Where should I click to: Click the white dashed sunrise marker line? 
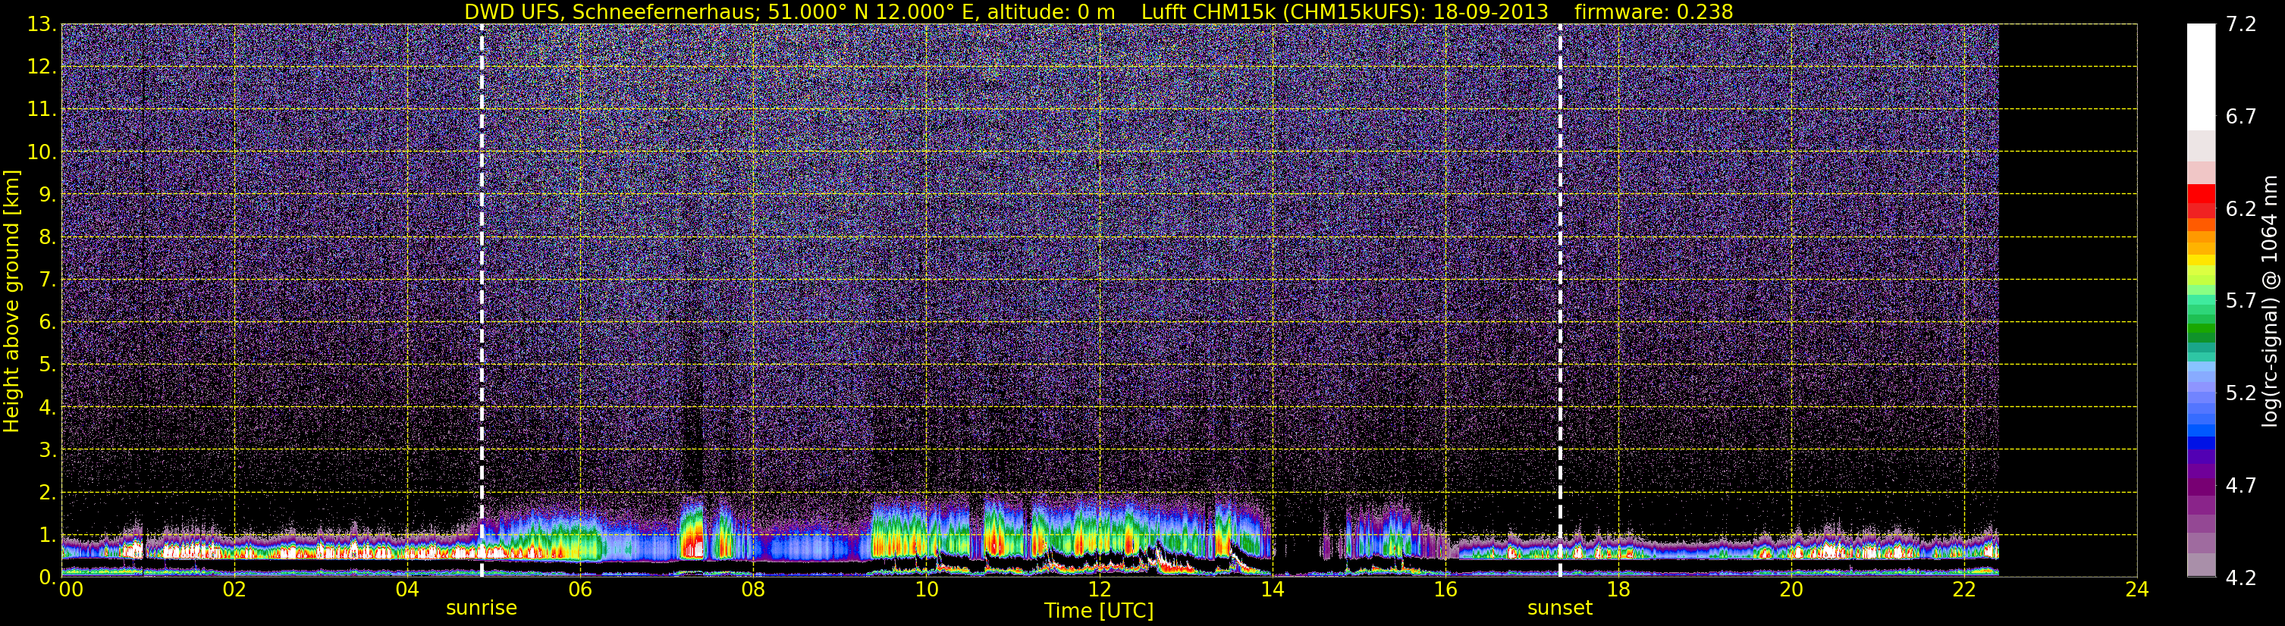click(482, 301)
